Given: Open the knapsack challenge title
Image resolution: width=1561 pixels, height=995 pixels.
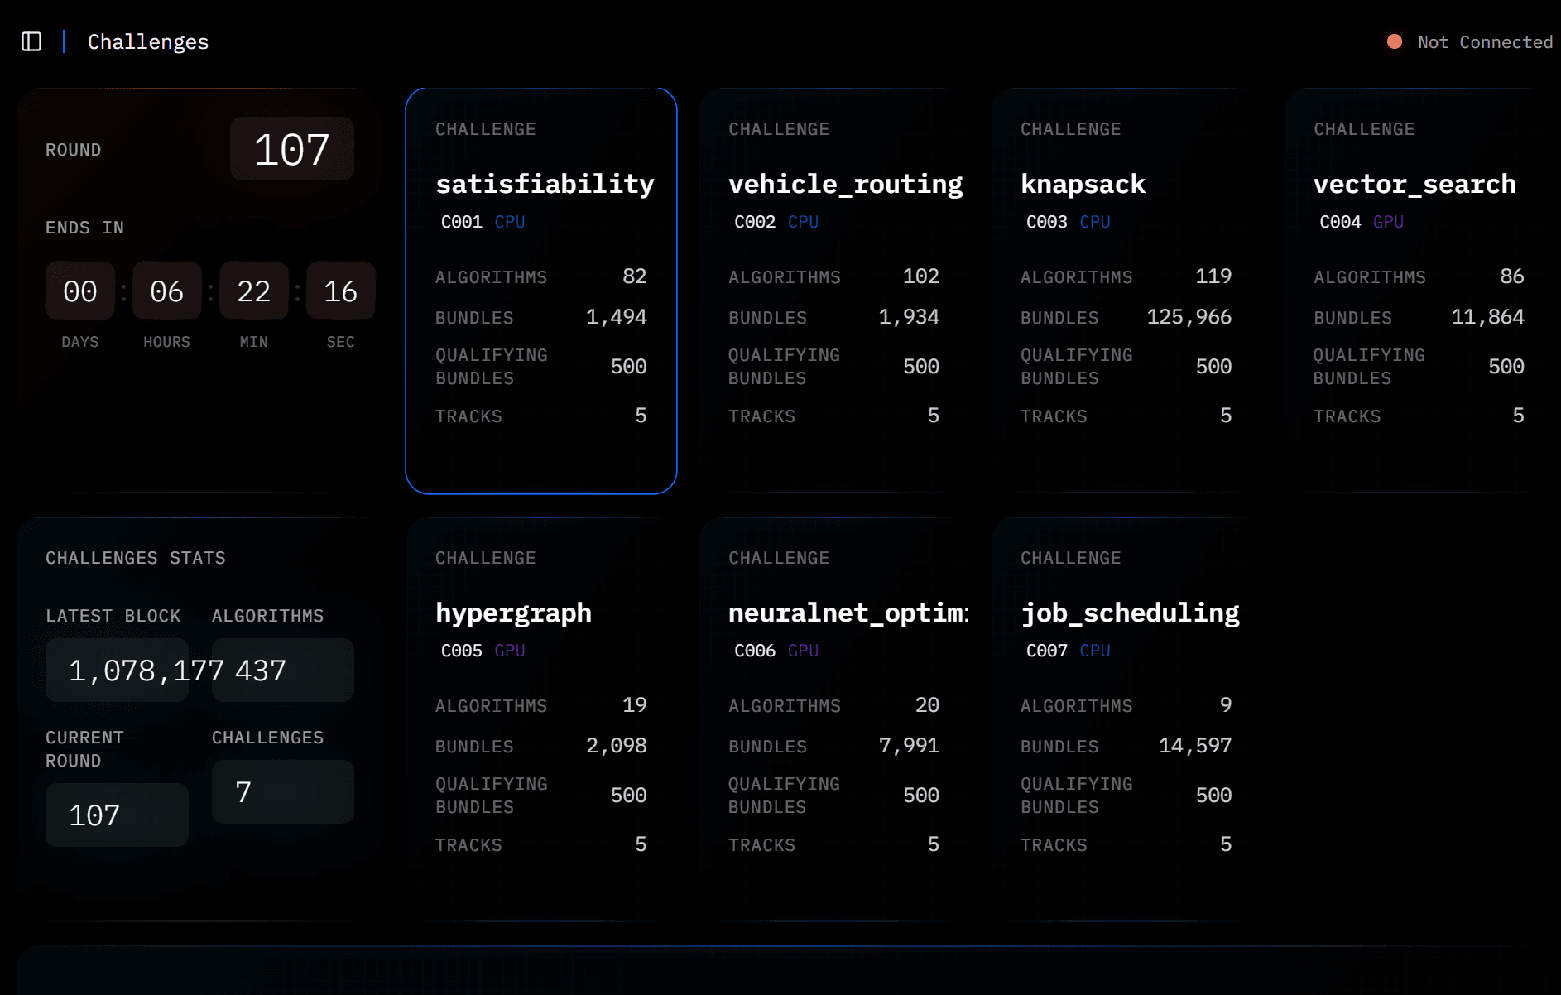Looking at the screenshot, I should (1083, 184).
